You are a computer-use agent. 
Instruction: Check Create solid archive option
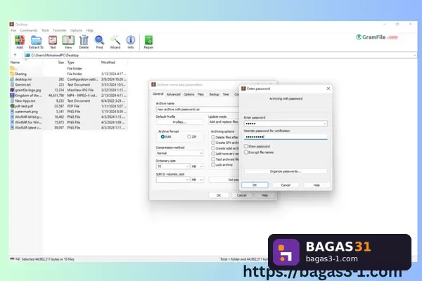coord(213,148)
